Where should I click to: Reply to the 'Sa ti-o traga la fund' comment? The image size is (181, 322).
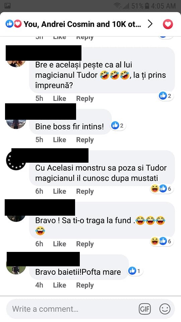tap(85, 244)
